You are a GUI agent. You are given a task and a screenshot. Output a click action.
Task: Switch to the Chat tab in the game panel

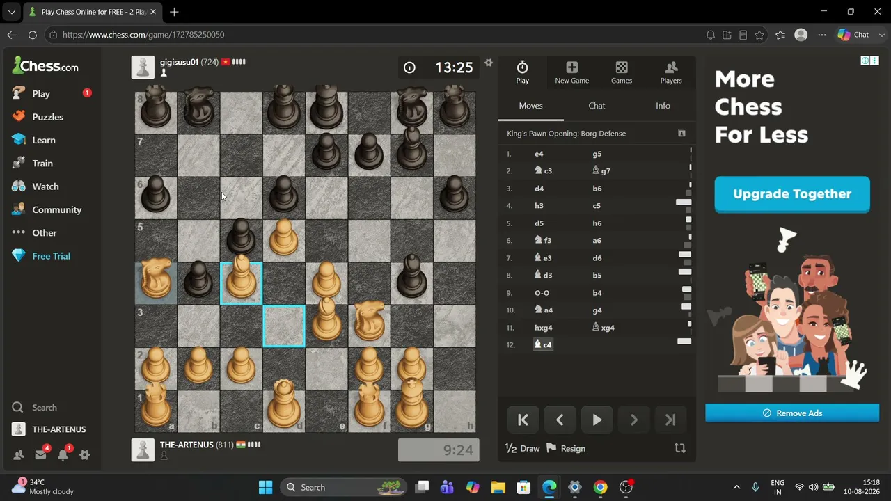coord(597,106)
